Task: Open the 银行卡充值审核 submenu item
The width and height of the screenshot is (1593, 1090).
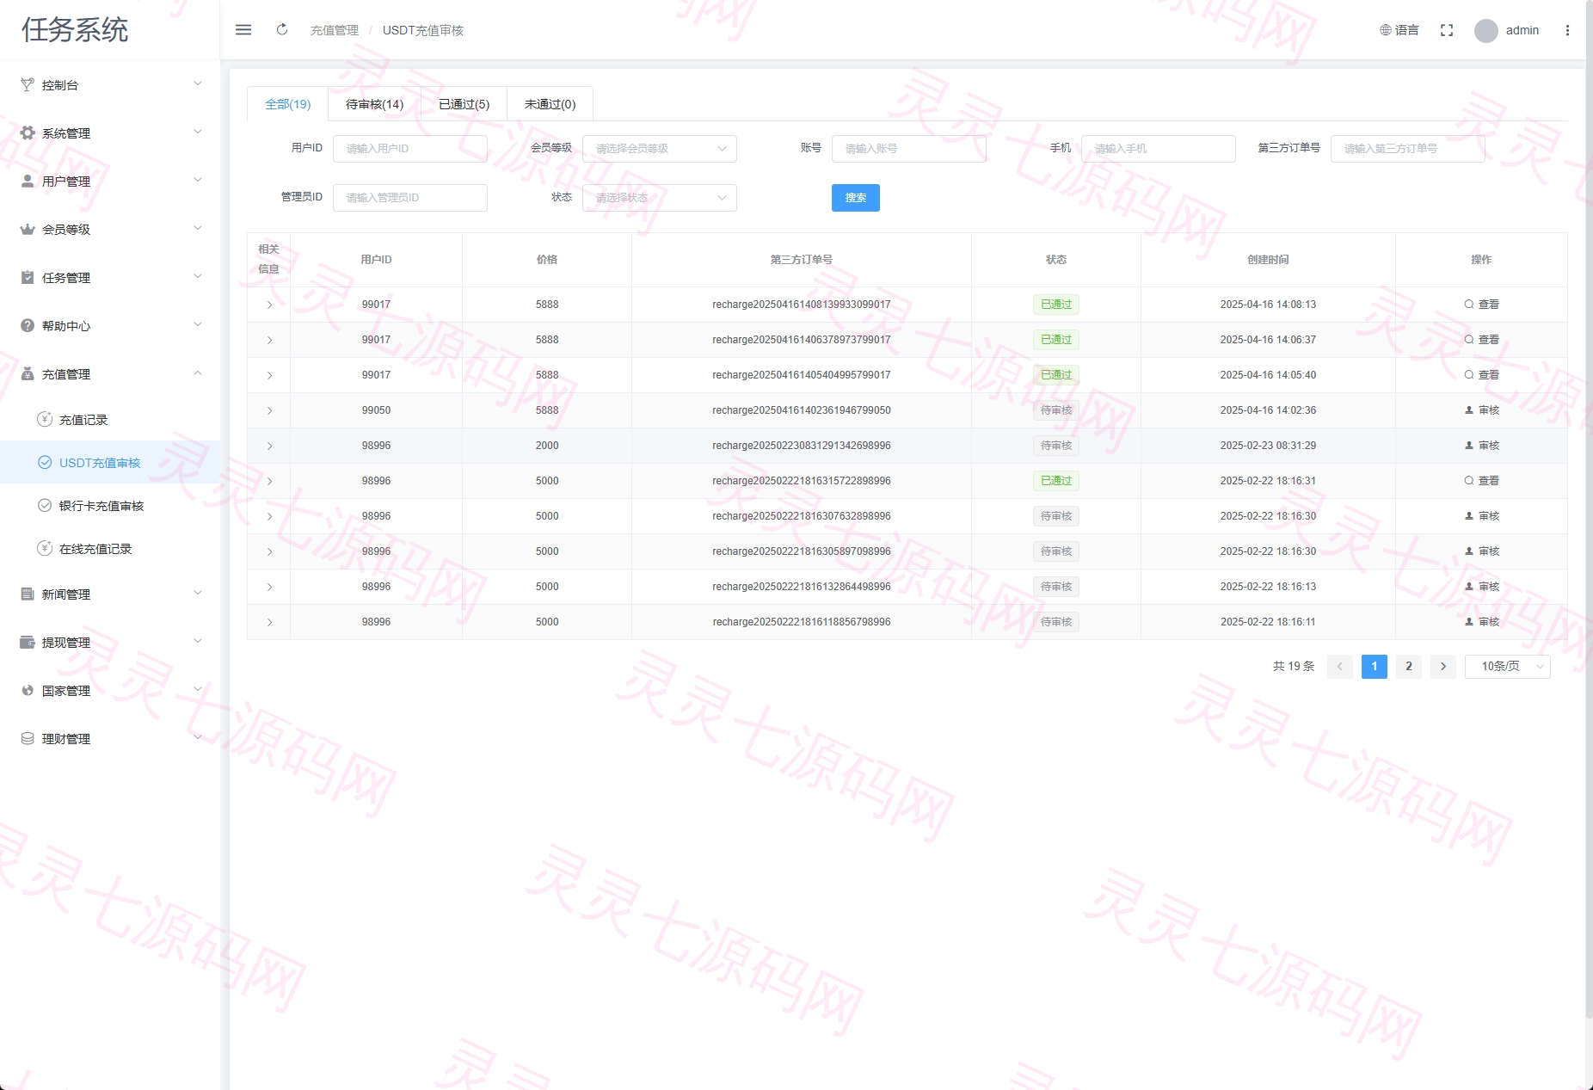Action: click(110, 506)
